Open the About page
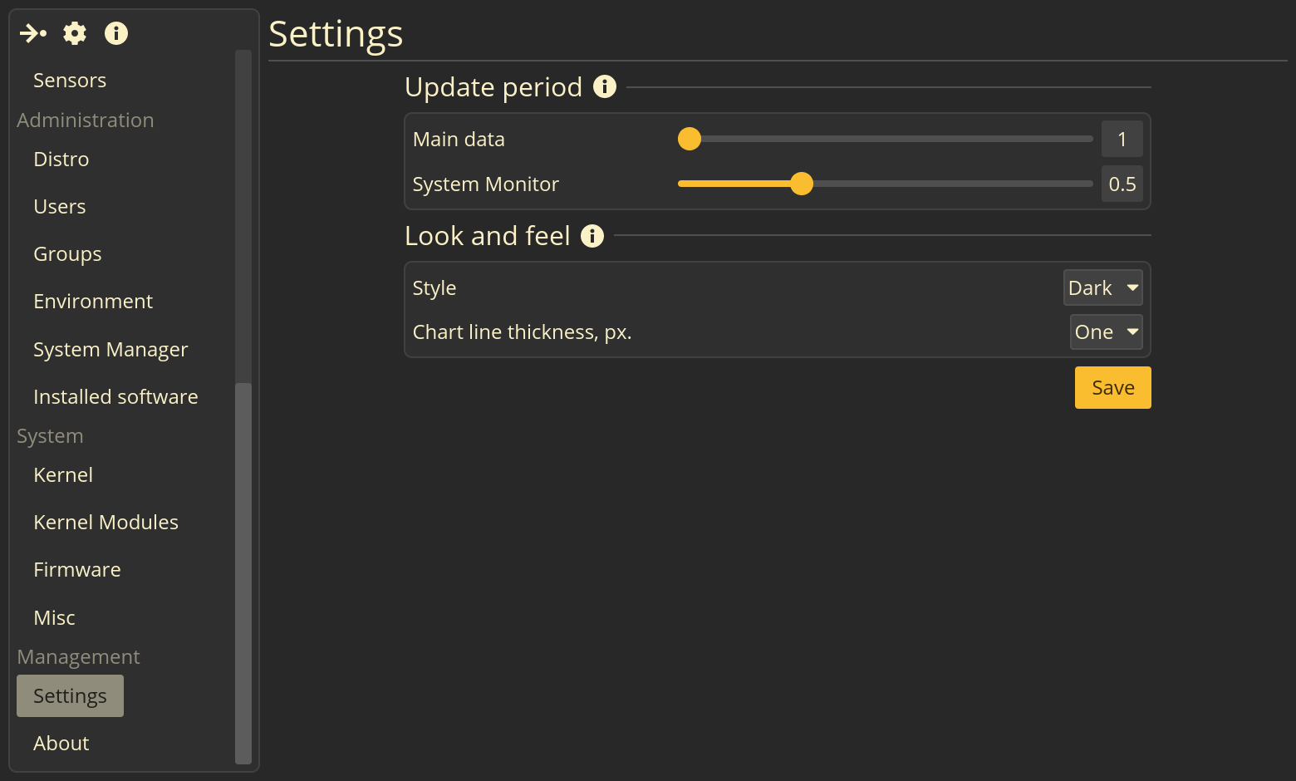This screenshot has height=781, width=1296. 61,744
